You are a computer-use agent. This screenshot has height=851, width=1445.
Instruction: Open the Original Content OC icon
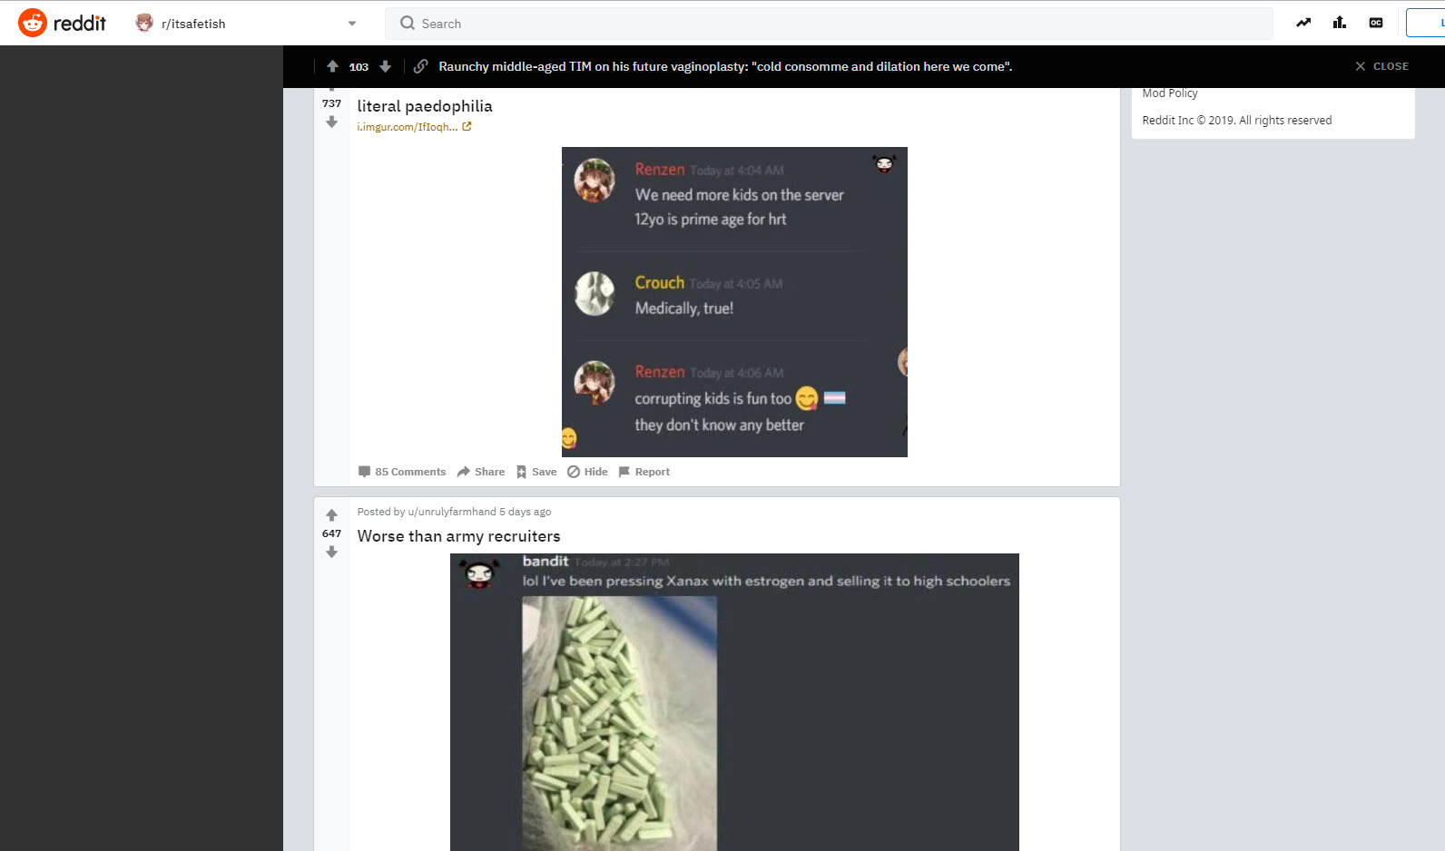[x=1376, y=23]
